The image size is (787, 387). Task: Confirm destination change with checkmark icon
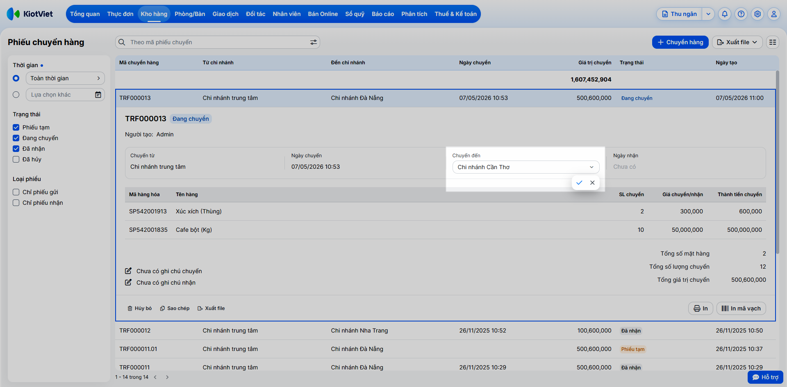pyautogui.click(x=579, y=183)
